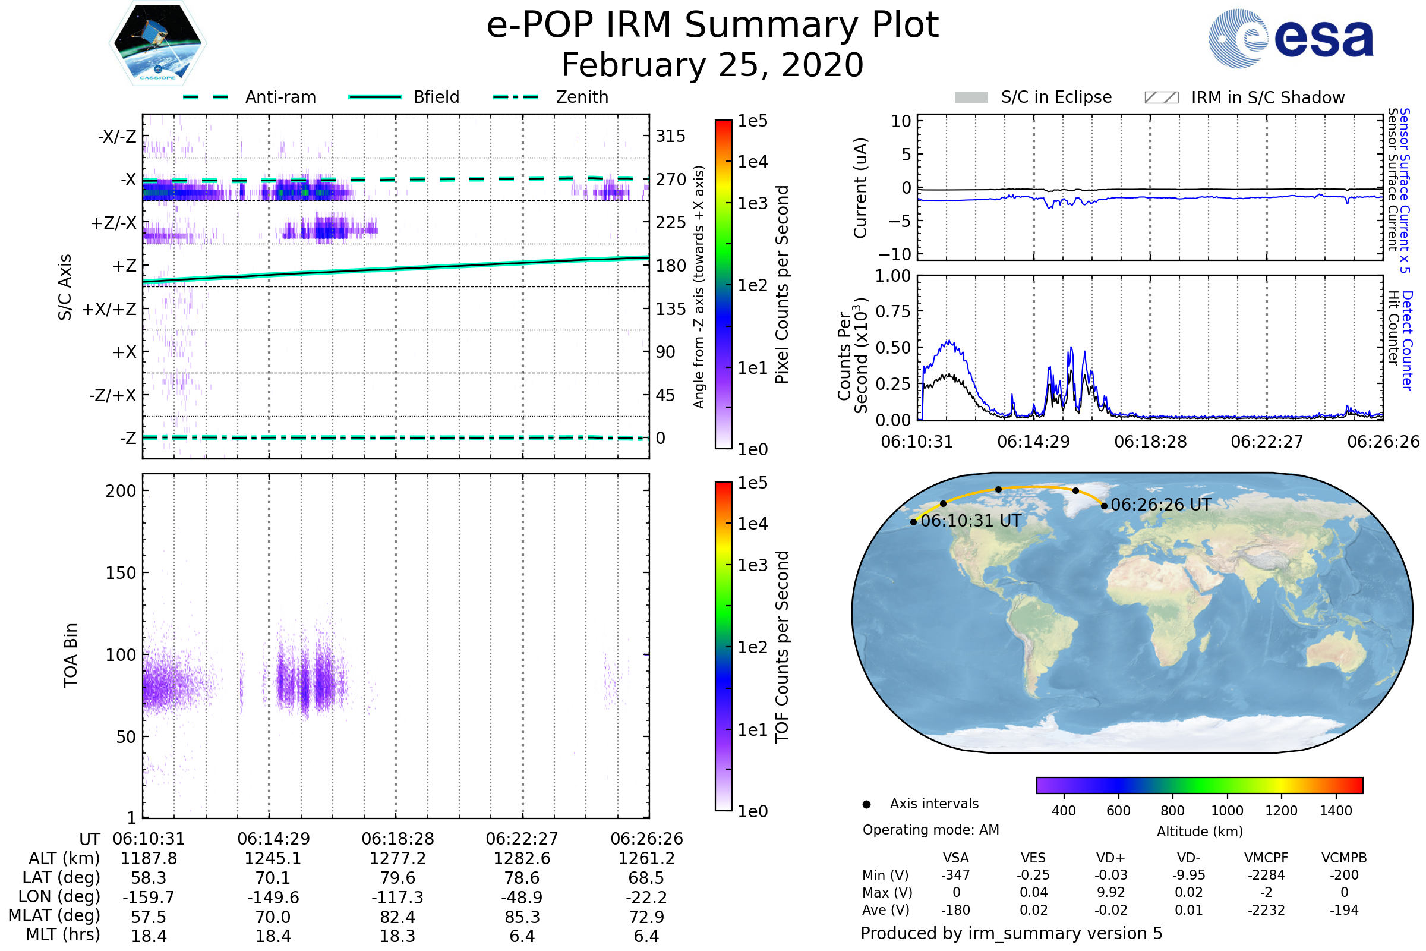The image size is (1426, 951).
Task: Click the Pixel Counts per Second colorbar
Action: point(723,285)
